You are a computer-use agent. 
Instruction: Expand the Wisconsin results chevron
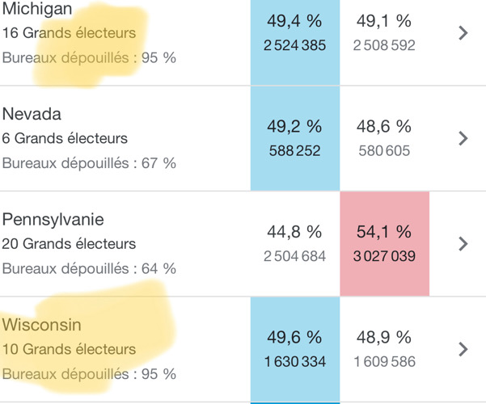click(463, 349)
